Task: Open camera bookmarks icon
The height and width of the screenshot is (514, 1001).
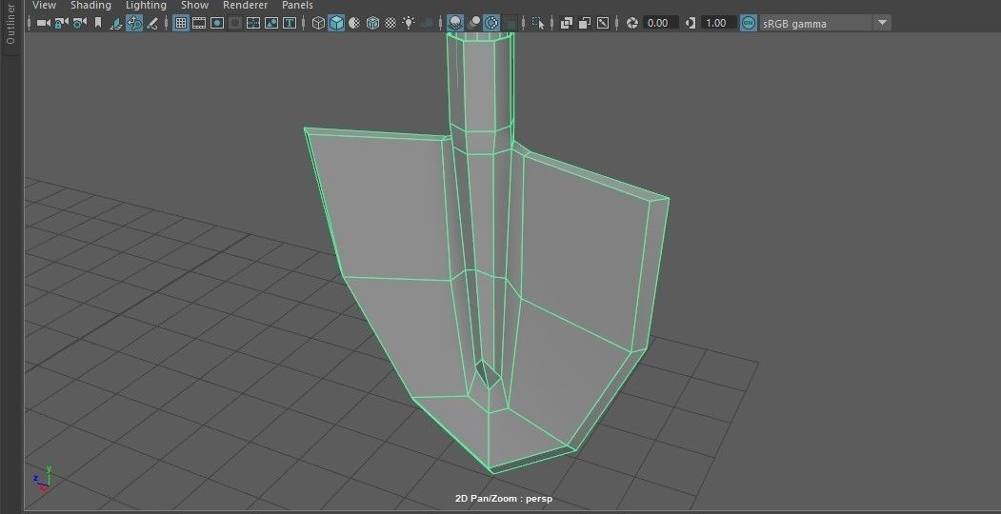Action: tap(97, 23)
